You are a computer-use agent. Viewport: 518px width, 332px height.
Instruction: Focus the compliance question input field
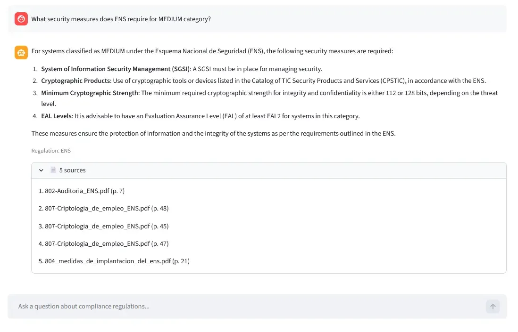coord(245,307)
